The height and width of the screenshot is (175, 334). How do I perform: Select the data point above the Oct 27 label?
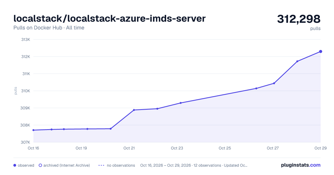pyautogui.click(x=274, y=83)
